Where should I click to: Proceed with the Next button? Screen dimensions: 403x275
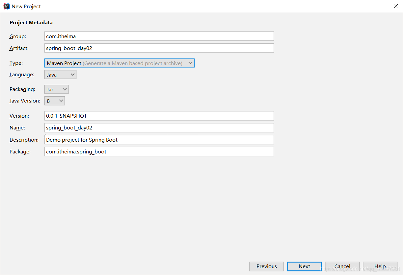(x=304, y=266)
